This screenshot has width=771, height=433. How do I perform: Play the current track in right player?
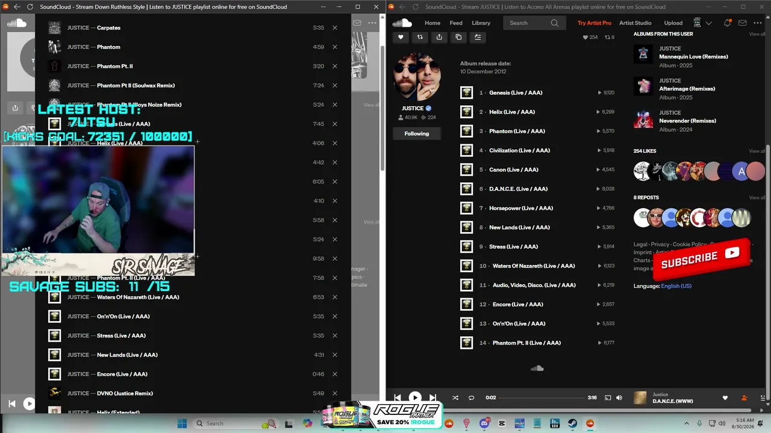pyautogui.click(x=415, y=398)
